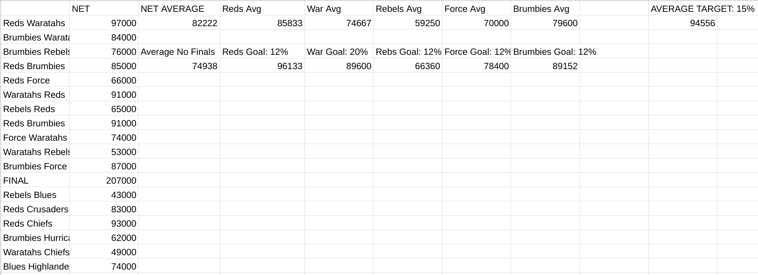Click the cell containing 96133

262,66
